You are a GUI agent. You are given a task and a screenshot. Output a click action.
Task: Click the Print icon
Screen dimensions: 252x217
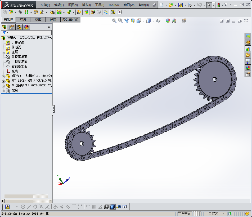[190, 5]
